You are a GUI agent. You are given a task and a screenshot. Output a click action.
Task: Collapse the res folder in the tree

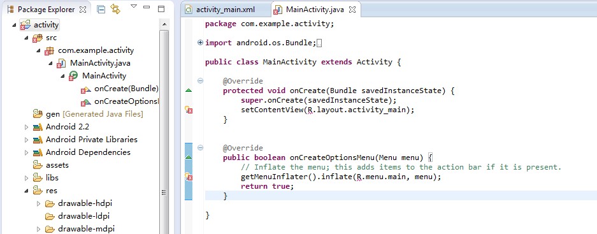(26, 191)
